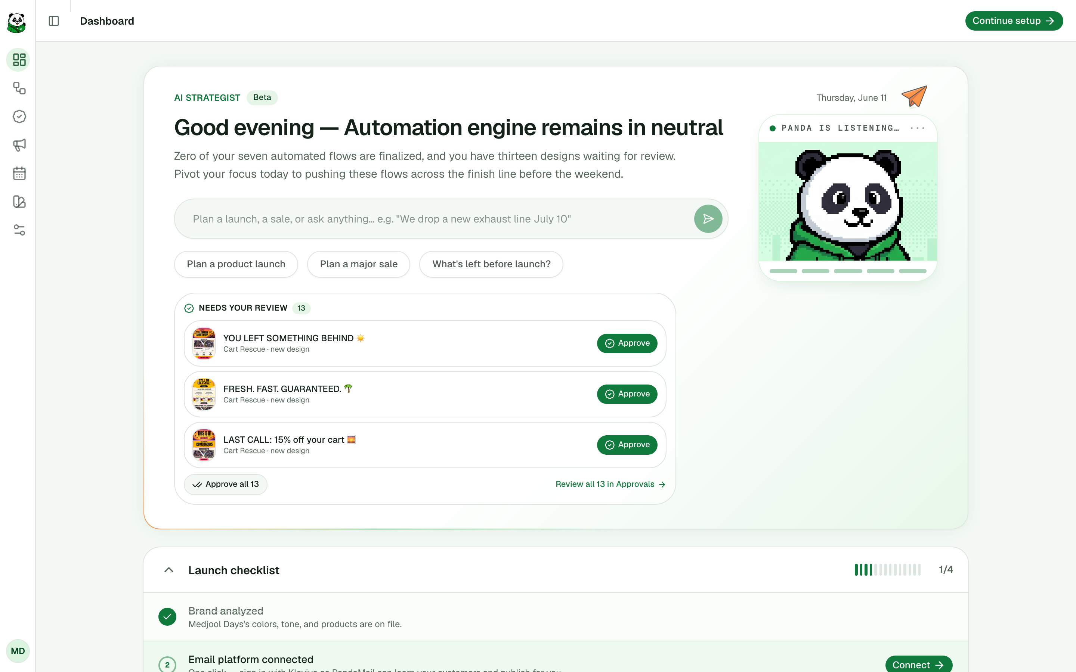Viewport: 1076px width, 672px height.
Task: Open the Brand design icon in sidebar
Action: (19, 202)
